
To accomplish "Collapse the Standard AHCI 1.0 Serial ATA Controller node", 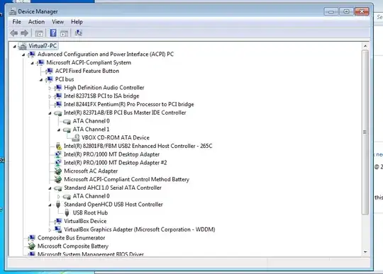I will (x=50, y=188).
